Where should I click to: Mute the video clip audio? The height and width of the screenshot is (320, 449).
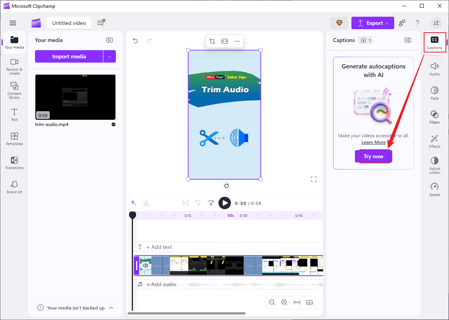point(145,266)
